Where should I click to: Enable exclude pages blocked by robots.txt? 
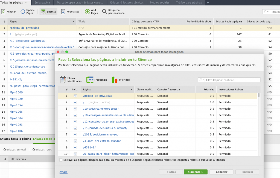point(61,160)
